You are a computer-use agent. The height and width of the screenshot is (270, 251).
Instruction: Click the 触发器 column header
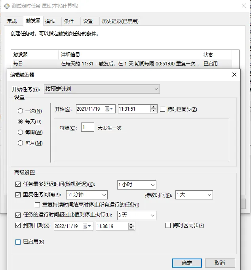[35, 55]
